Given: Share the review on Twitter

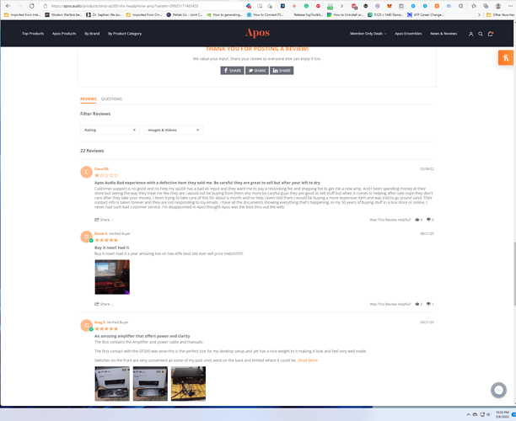Looking at the screenshot, I should (x=257, y=71).
